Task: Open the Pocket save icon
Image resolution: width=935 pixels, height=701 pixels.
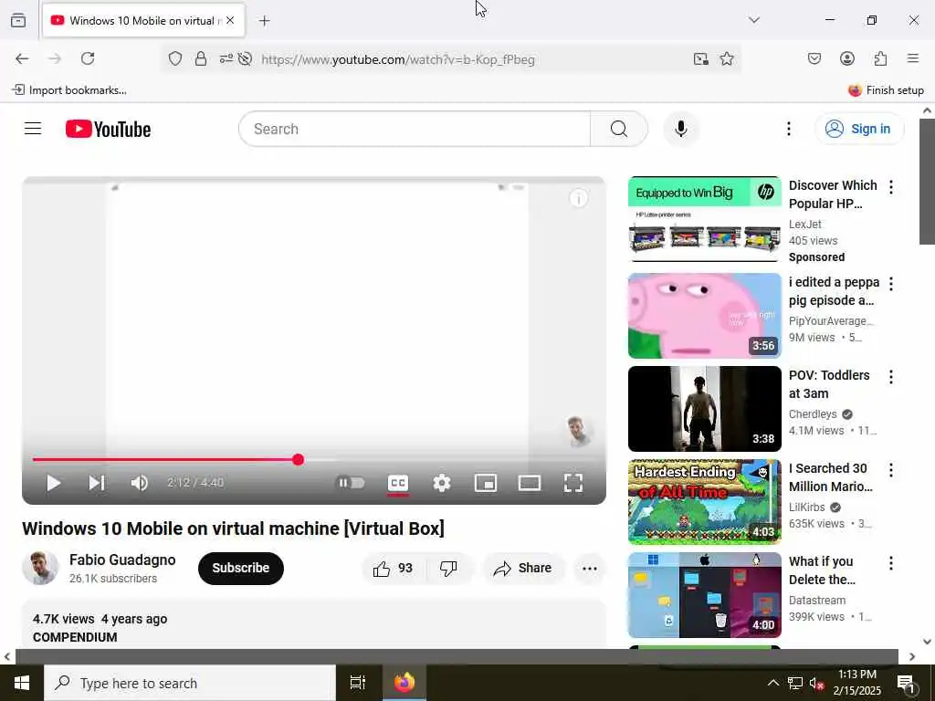Action: point(814,58)
